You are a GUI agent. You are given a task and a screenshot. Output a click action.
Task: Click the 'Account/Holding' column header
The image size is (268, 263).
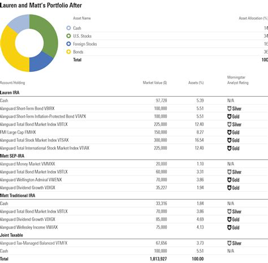(12, 83)
